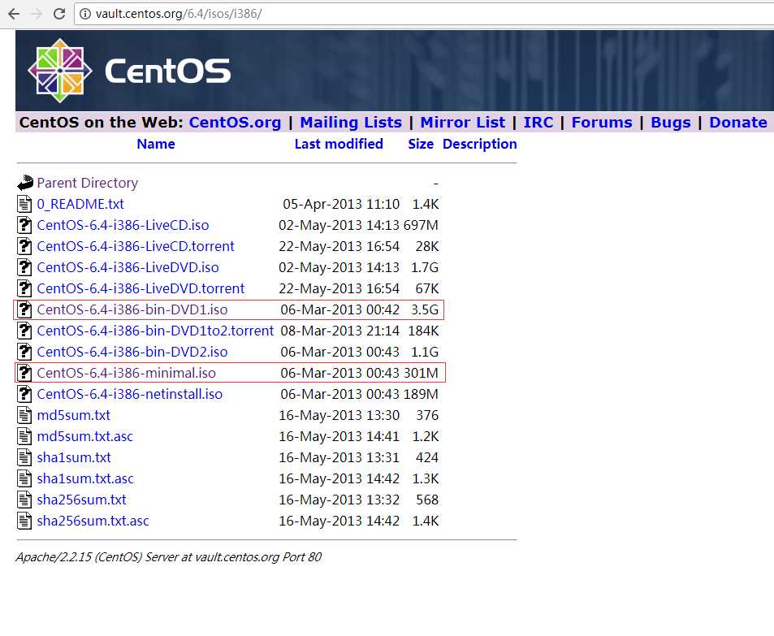The height and width of the screenshot is (636, 774).
Task: Click unknown-file icon beside LiveDVD.torrent
Action: (x=24, y=288)
